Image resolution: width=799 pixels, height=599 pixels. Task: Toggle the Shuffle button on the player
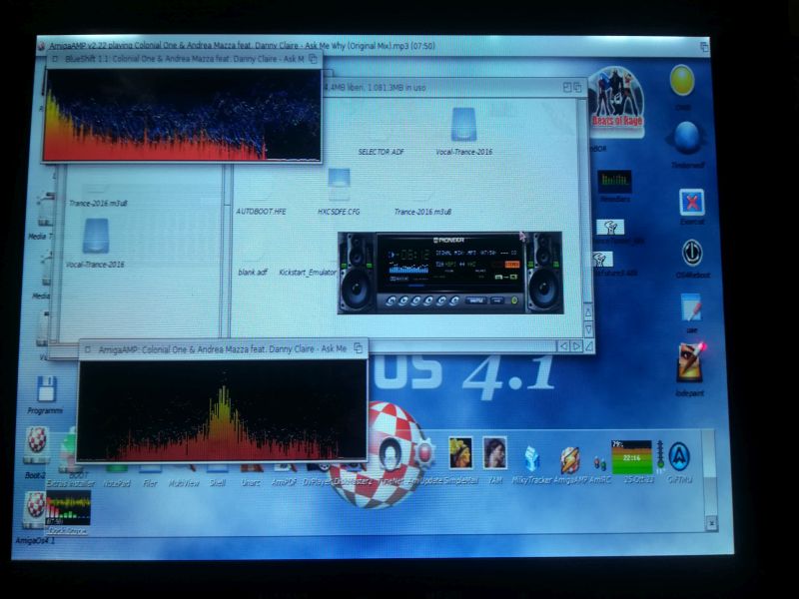pyautogui.click(x=475, y=301)
